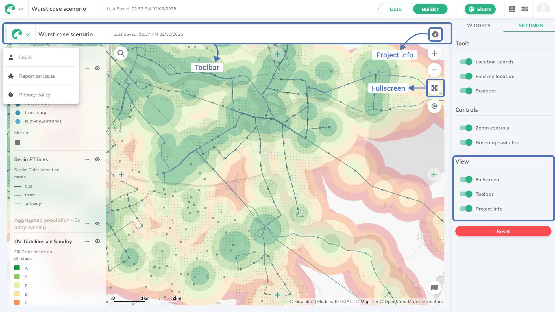Enter fullscreen with the expand icon
Screen dimensions: 555x312
pos(434,88)
